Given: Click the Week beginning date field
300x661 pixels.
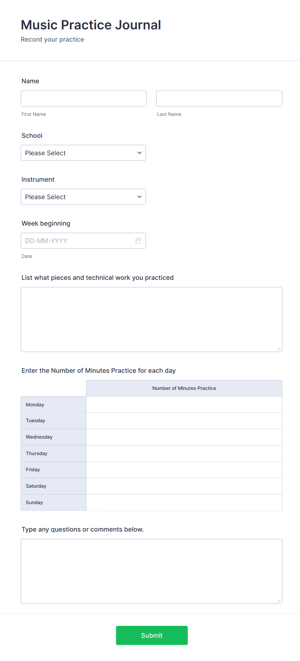Looking at the screenshot, I should (77, 240).
